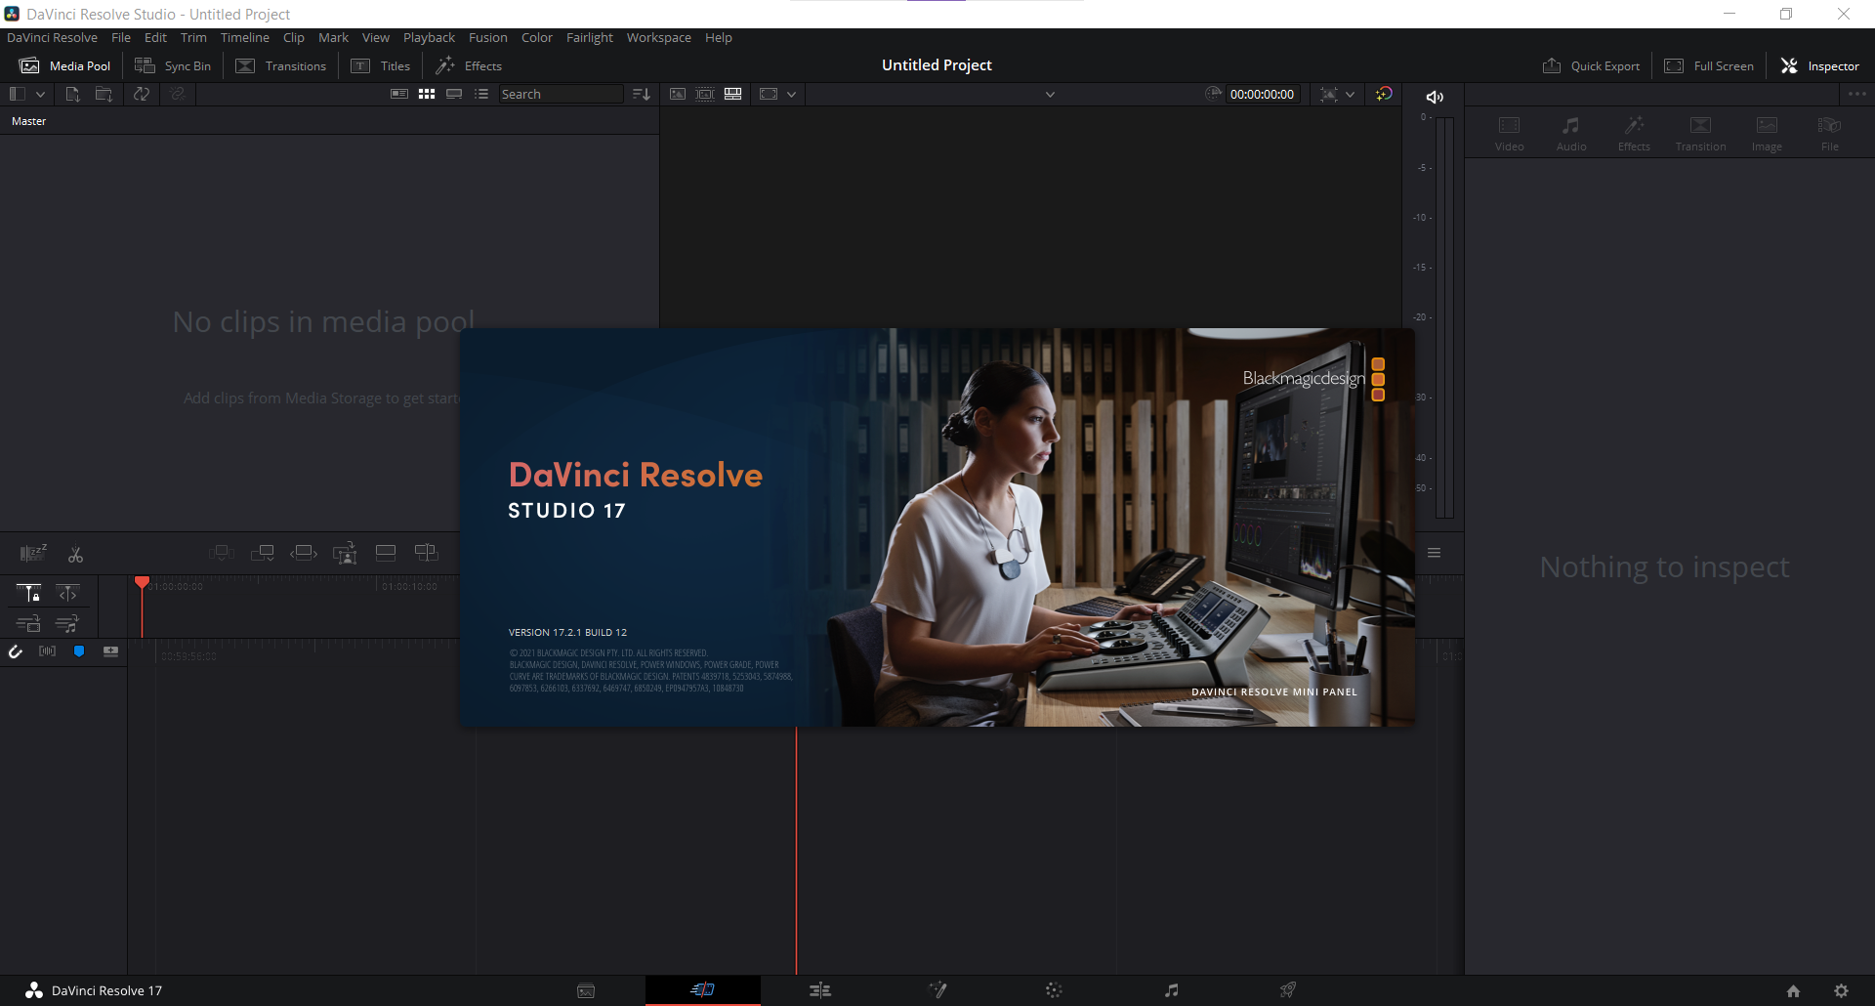Screen dimensions: 1875x1006
Task: Switch media pool to thumbnail grid view
Action: [427, 94]
